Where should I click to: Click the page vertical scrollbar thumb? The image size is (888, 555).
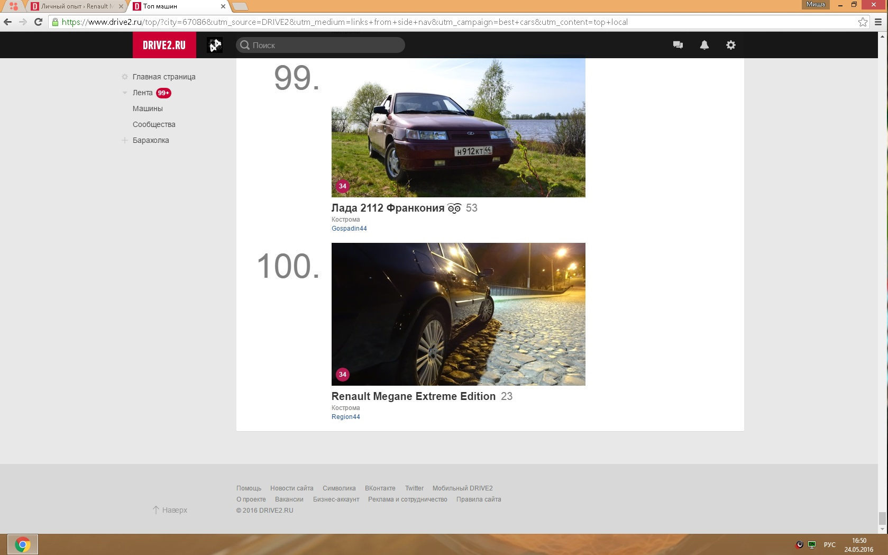882,518
